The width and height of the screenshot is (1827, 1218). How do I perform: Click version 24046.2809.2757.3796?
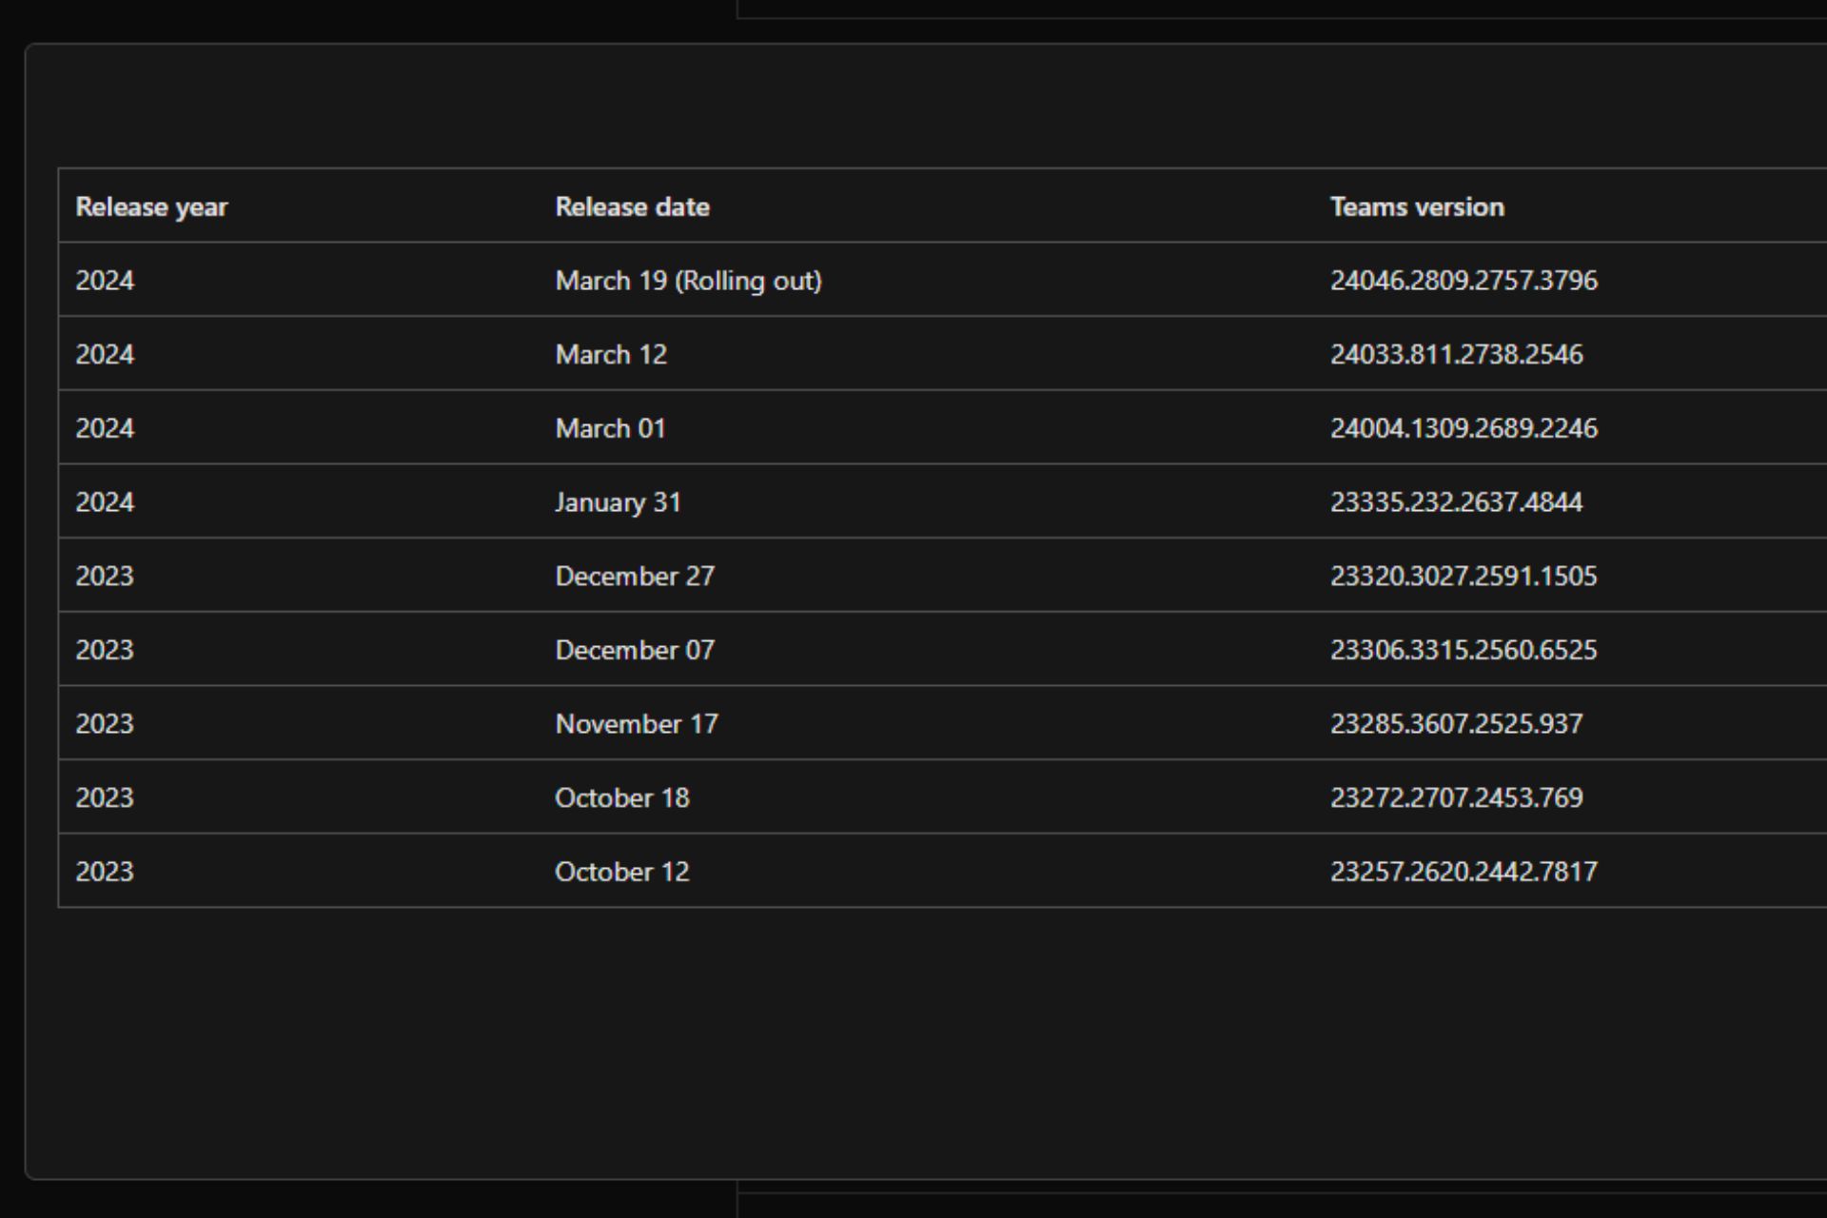(1463, 281)
